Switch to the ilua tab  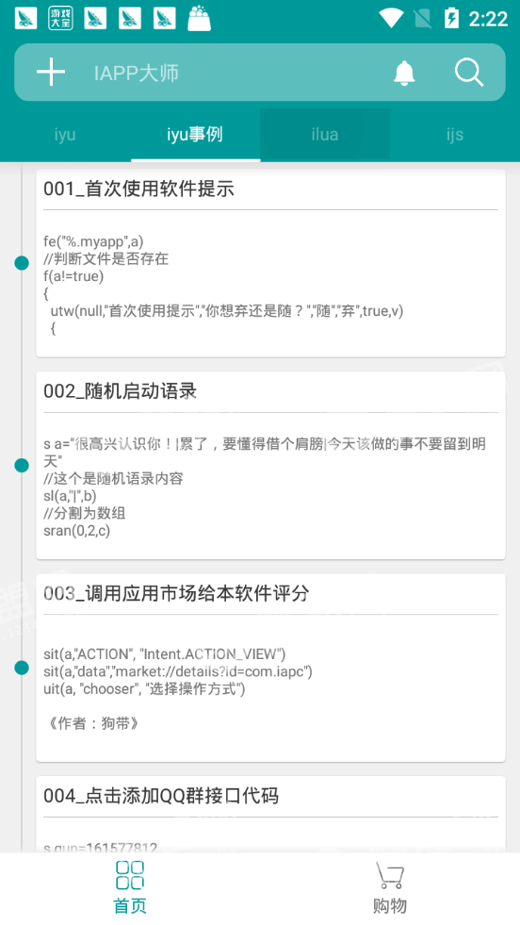coord(325,135)
